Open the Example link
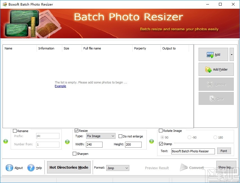Viewport: 240px width, 183px height. click(60, 86)
